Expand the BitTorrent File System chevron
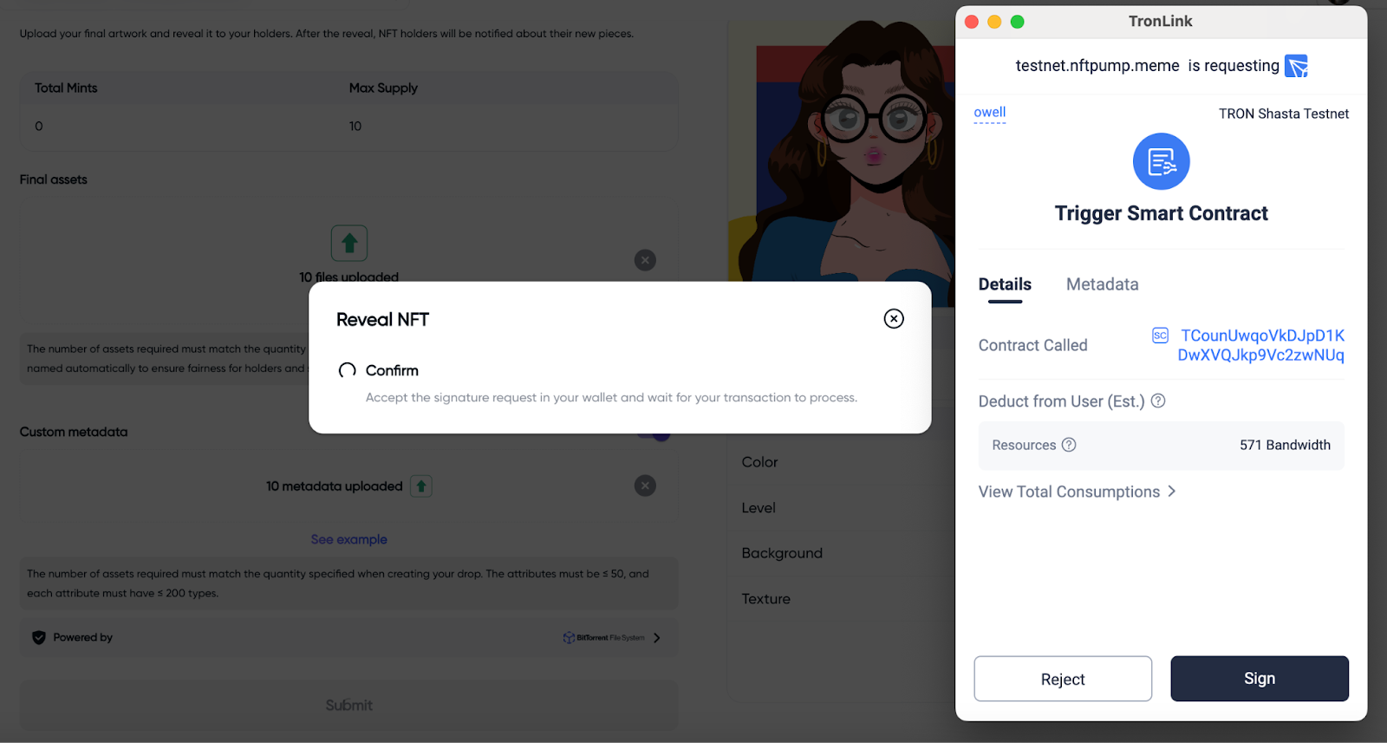 [x=657, y=638]
